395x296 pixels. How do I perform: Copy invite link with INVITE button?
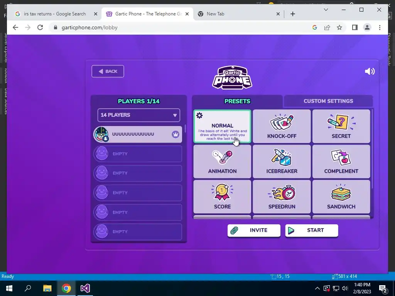click(254, 230)
